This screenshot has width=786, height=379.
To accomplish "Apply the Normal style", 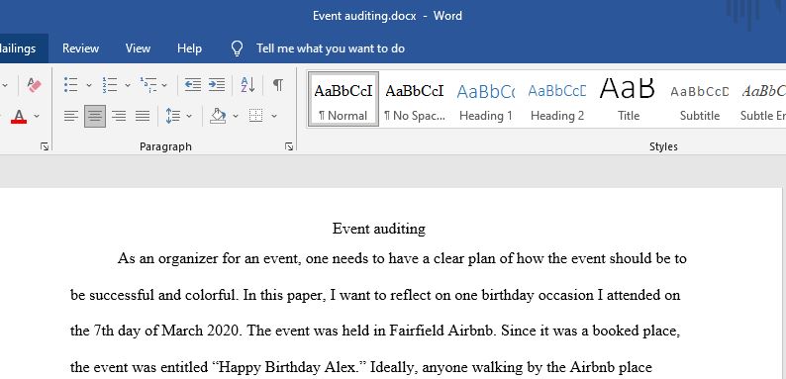I will (x=344, y=99).
